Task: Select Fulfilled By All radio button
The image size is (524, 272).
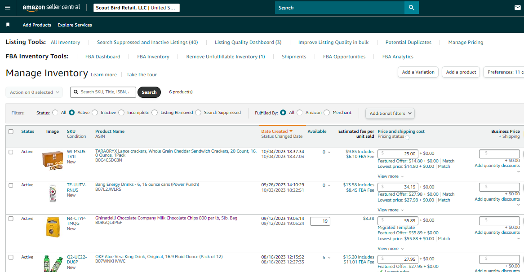Action: [283, 113]
